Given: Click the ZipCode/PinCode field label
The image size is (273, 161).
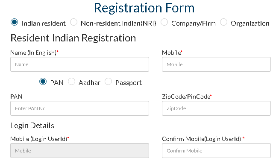Looking at the screenshot, I should [x=187, y=97].
